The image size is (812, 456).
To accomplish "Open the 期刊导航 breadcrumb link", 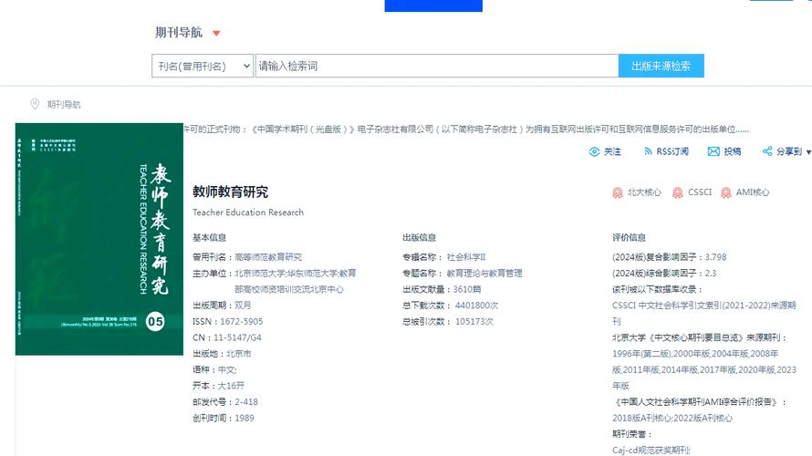I will tap(64, 105).
